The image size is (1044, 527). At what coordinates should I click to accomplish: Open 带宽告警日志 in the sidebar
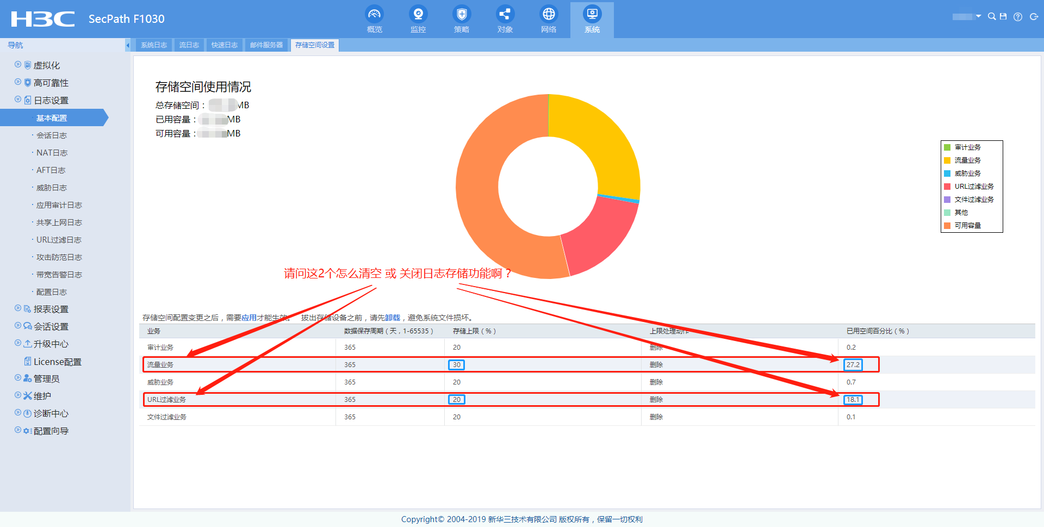pyautogui.click(x=59, y=275)
